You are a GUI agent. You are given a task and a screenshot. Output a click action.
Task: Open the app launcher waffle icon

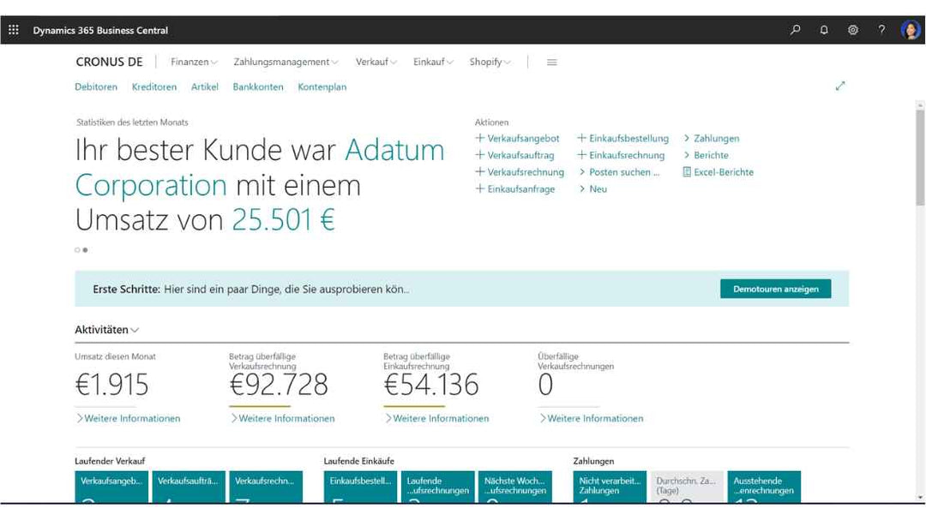(x=13, y=30)
